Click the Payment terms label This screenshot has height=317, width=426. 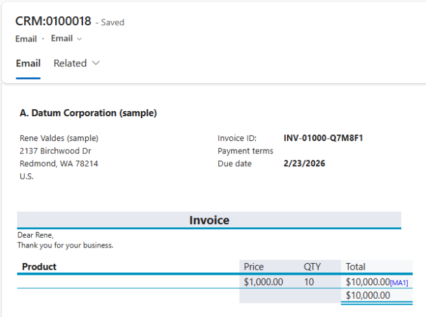coord(245,151)
